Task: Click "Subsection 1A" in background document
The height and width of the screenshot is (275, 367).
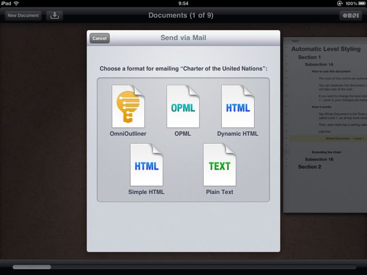Action: click(x=319, y=64)
